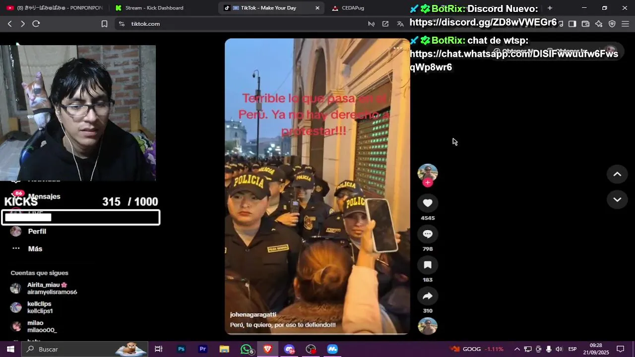Image resolution: width=635 pixels, height=357 pixels.
Task: Translate the page using the translate icon
Action: [400, 24]
